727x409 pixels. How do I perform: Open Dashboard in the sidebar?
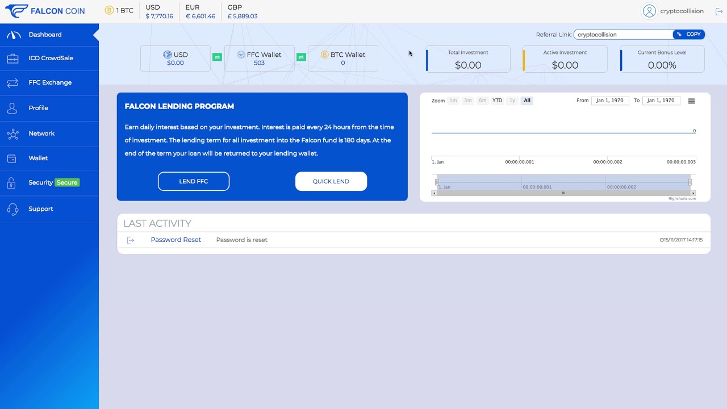tap(49, 35)
